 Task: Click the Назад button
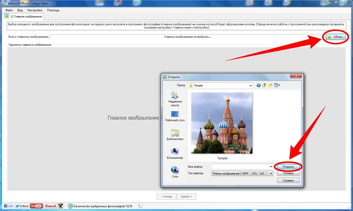tap(166, 196)
